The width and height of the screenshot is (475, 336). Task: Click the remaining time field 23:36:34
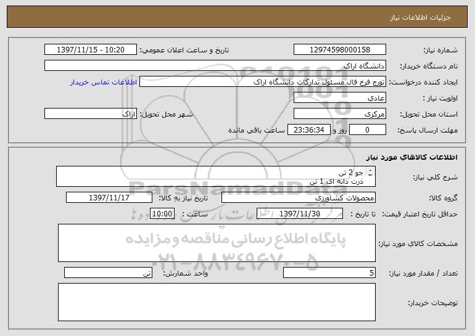[308, 130]
